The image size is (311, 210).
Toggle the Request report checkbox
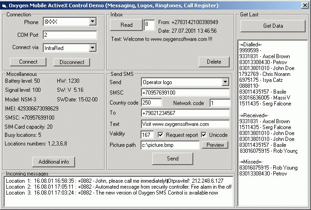point(161,135)
